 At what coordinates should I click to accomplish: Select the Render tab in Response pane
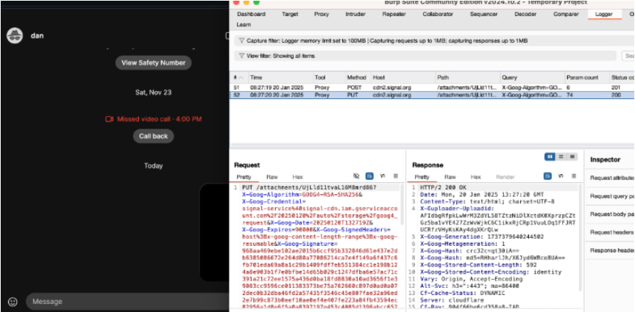[x=505, y=177]
